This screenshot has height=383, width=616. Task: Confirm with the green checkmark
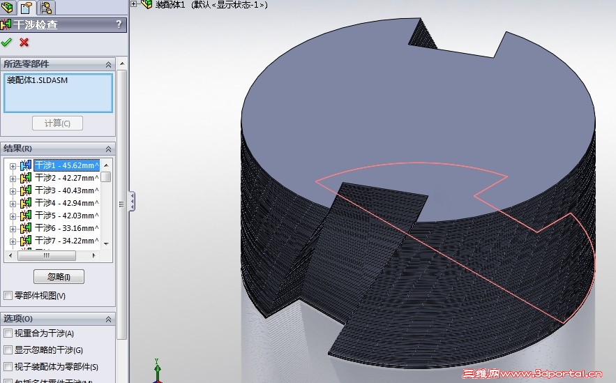pos(6,42)
